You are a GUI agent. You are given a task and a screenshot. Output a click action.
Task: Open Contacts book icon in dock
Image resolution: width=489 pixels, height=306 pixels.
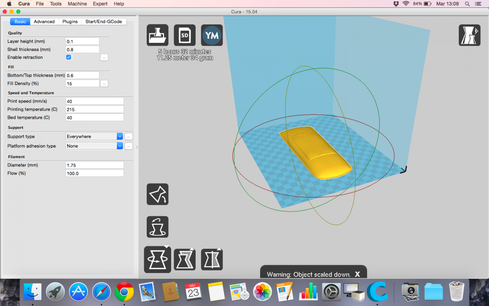[x=171, y=292]
